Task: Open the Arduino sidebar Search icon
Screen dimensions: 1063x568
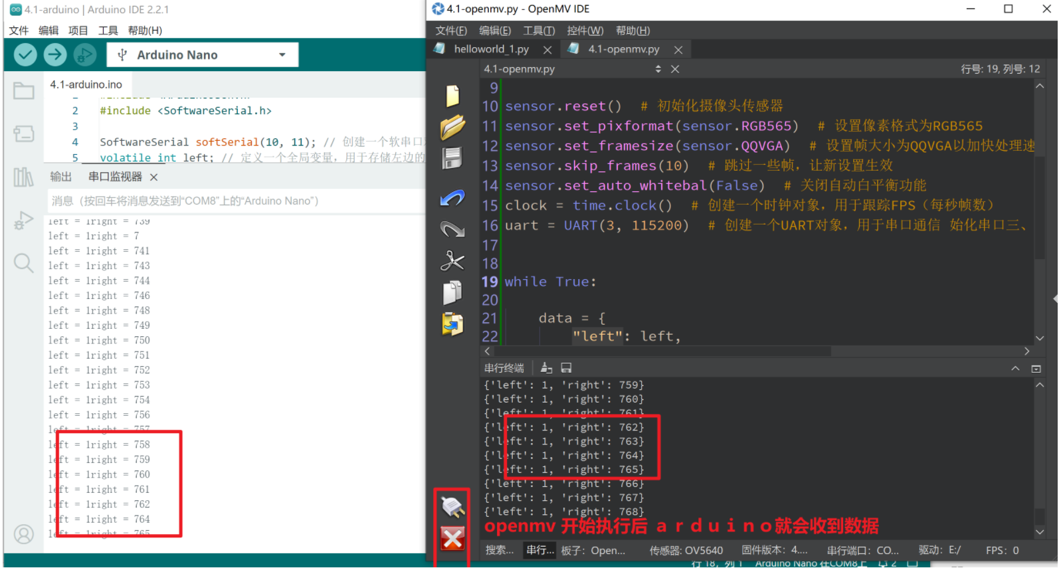Action: [24, 263]
